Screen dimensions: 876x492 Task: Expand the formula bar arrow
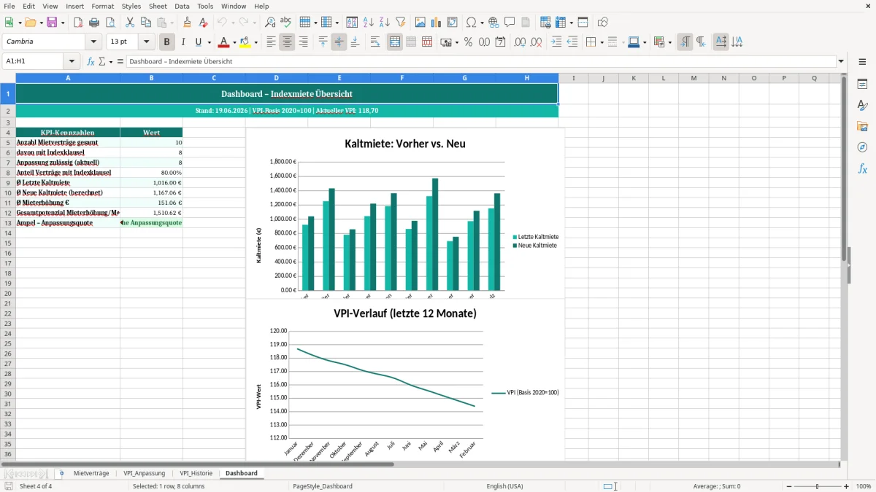(x=841, y=61)
